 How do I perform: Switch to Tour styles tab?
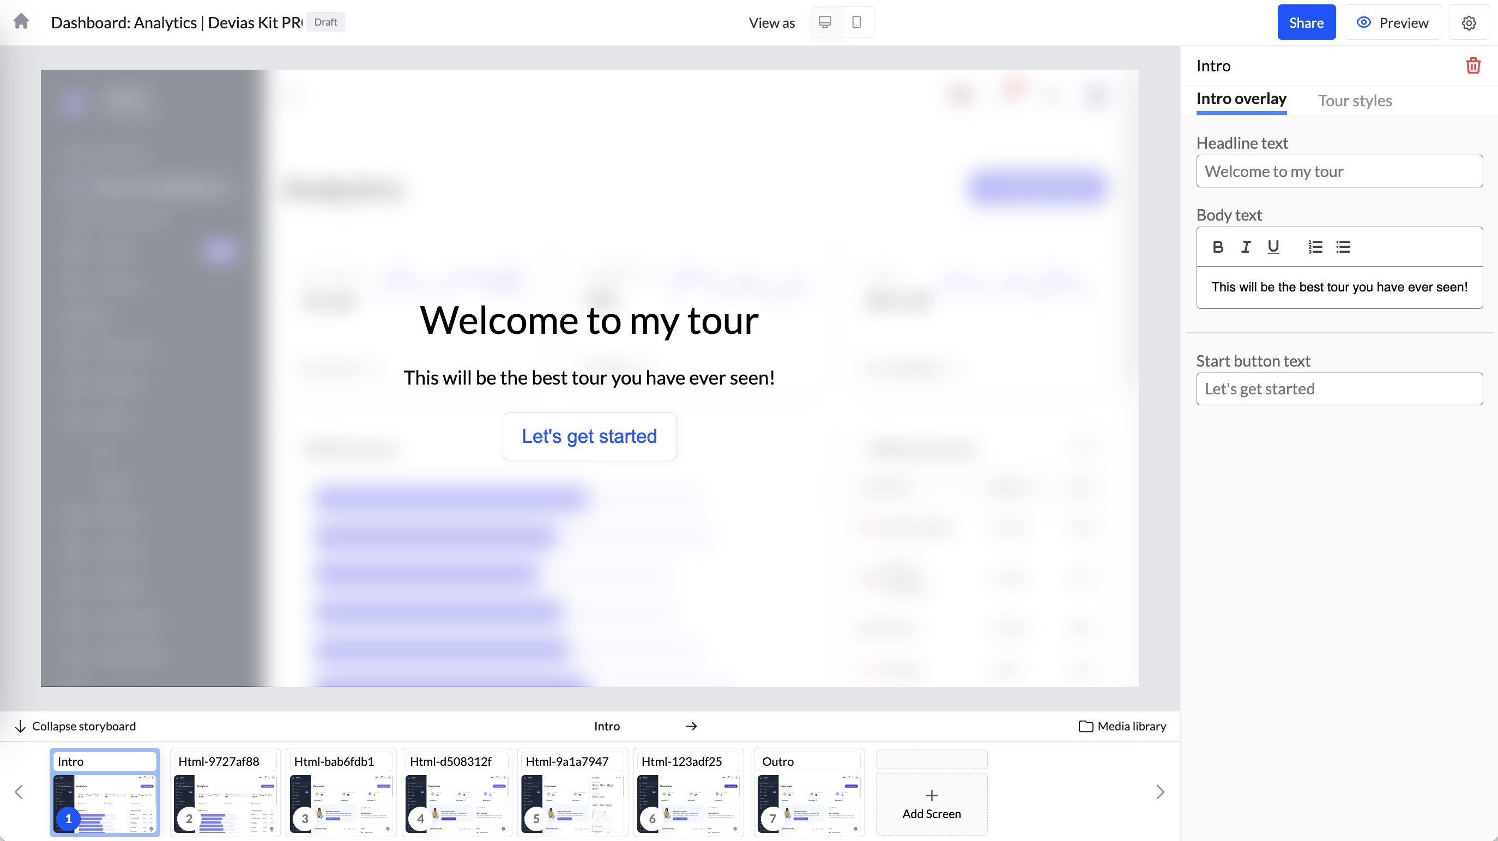point(1355,101)
